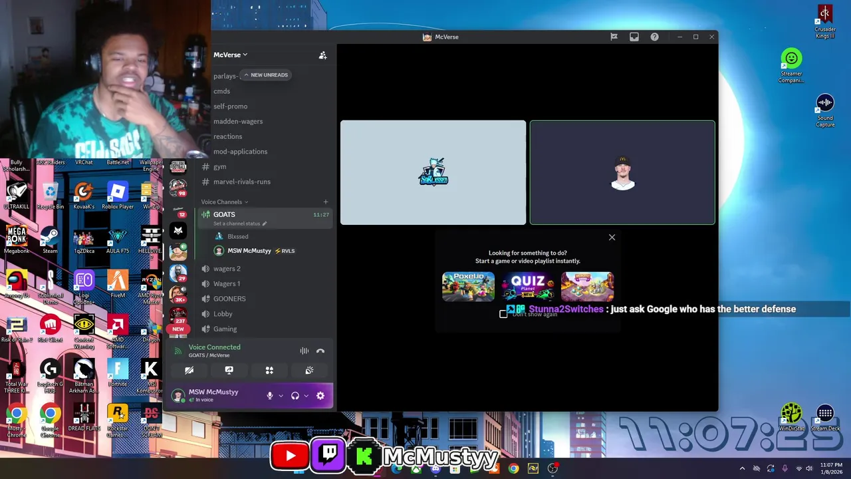The width and height of the screenshot is (851, 479).
Task: Open Roblox Player desktop shortcut
Action: tap(118, 195)
